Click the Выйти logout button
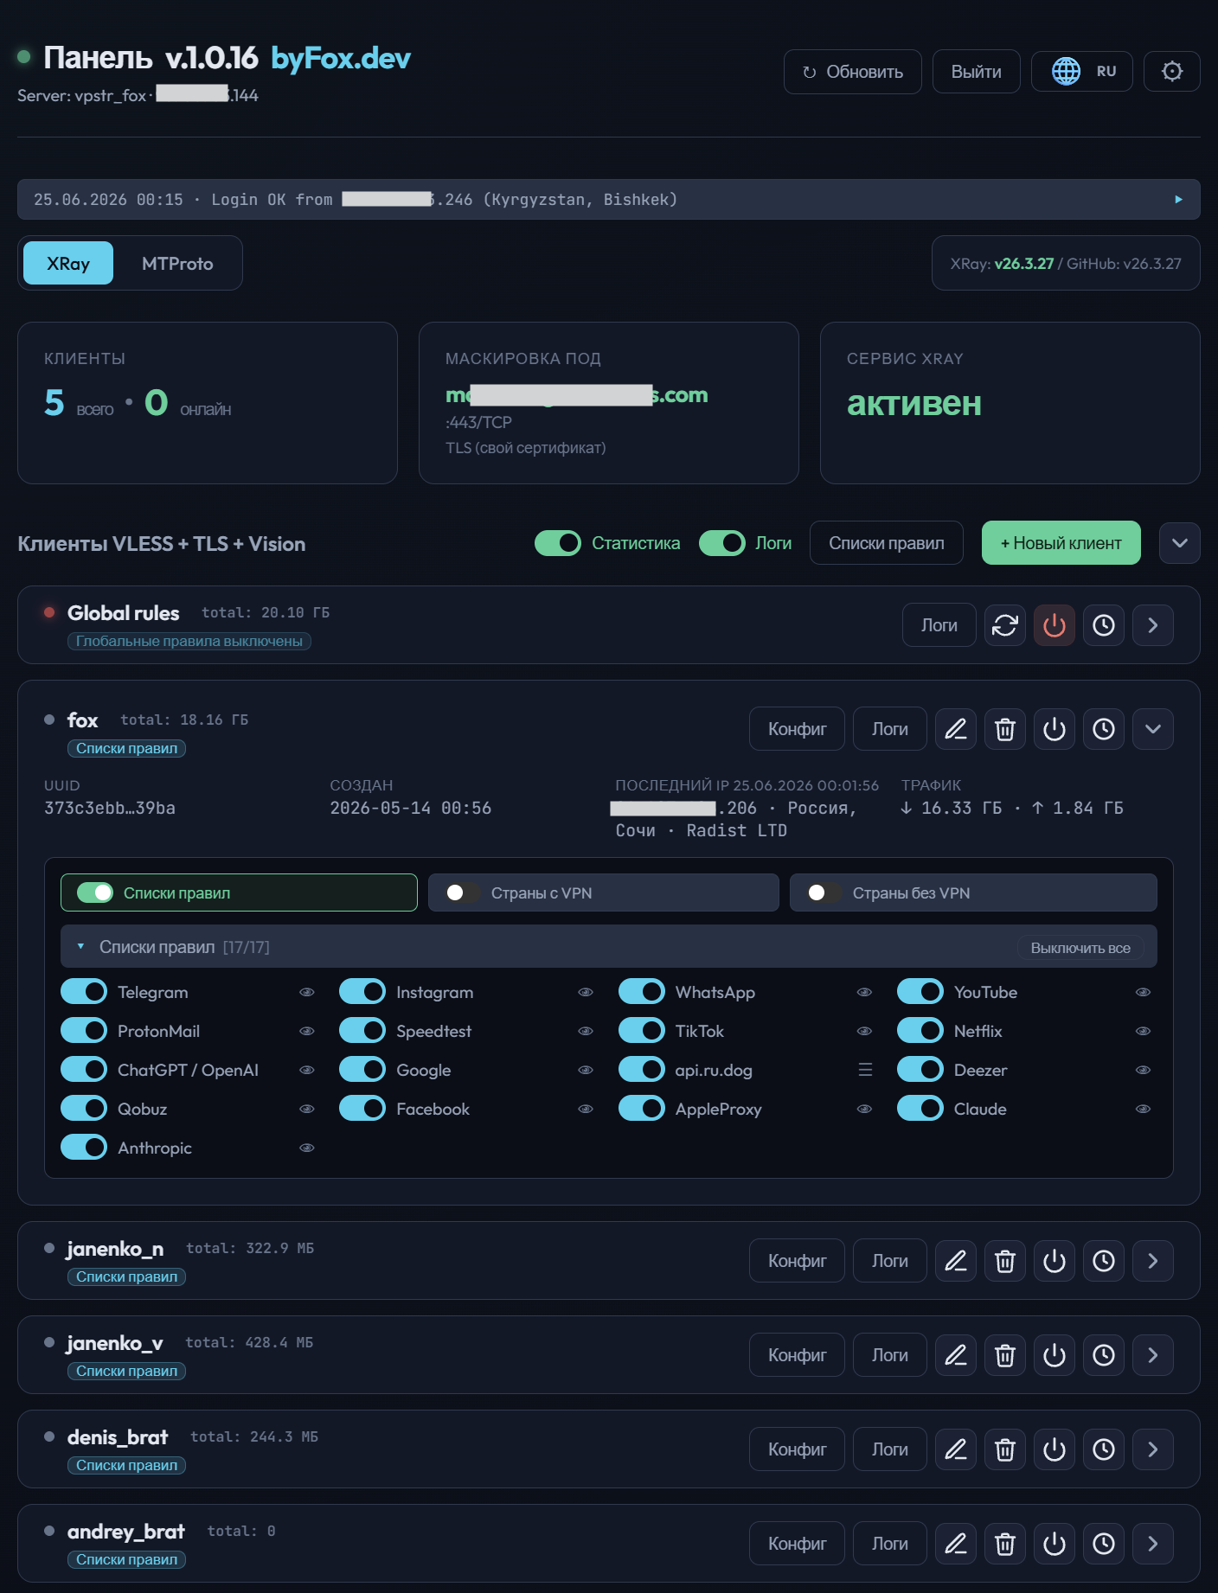The height and width of the screenshot is (1593, 1218). 976,72
